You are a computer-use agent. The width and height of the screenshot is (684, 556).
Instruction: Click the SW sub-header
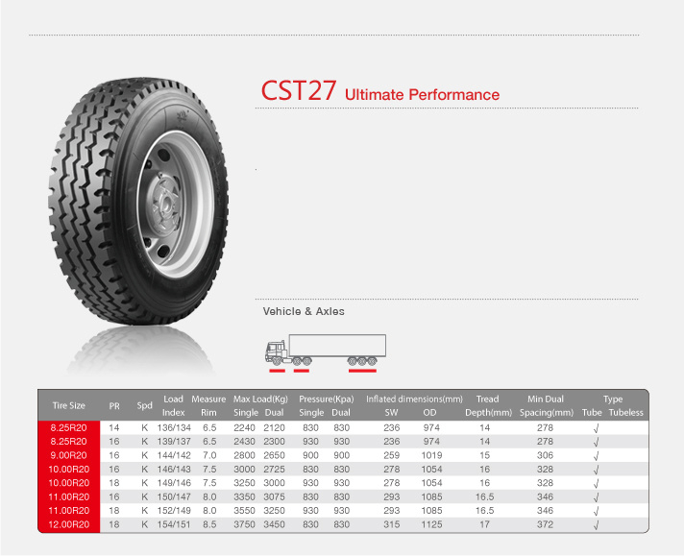tap(391, 413)
